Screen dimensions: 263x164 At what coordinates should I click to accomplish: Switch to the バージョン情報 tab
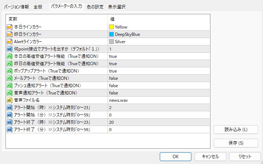(x=17, y=7)
